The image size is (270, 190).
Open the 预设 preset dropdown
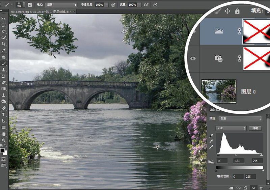240,118
